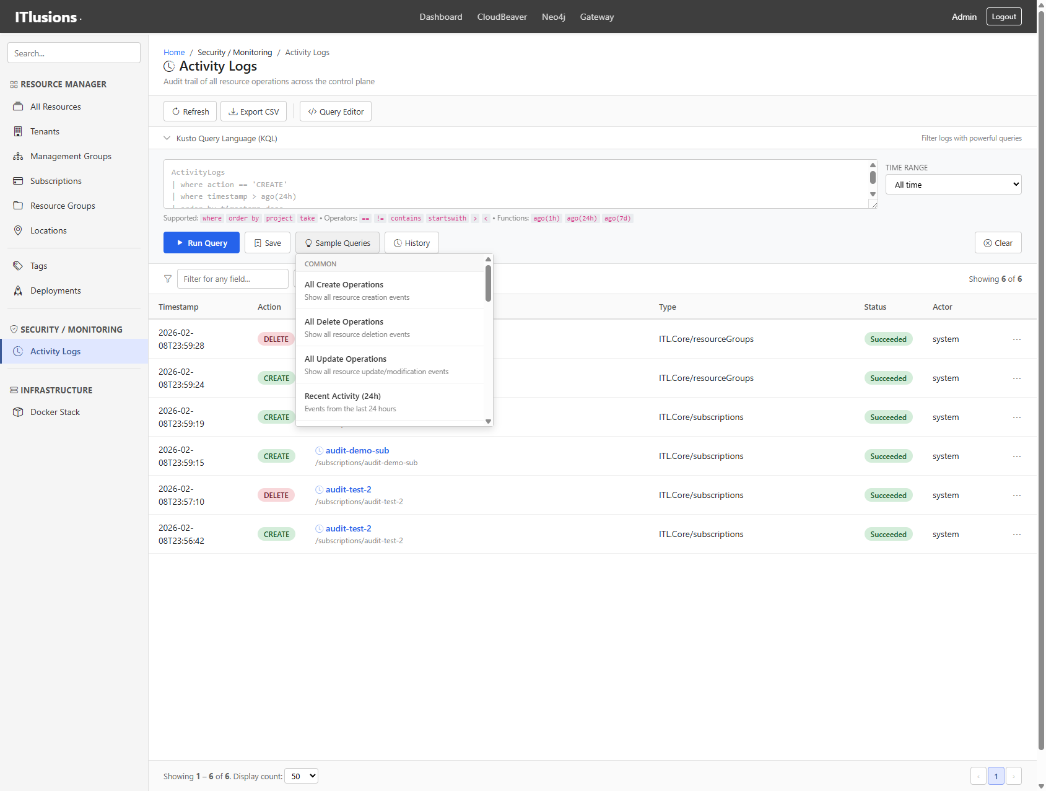1046x791 pixels.
Task: Open Tenants from the sidebar icon
Action: tap(19, 131)
